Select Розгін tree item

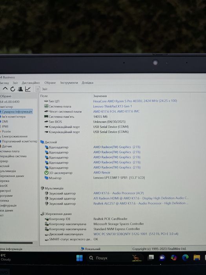6,131
